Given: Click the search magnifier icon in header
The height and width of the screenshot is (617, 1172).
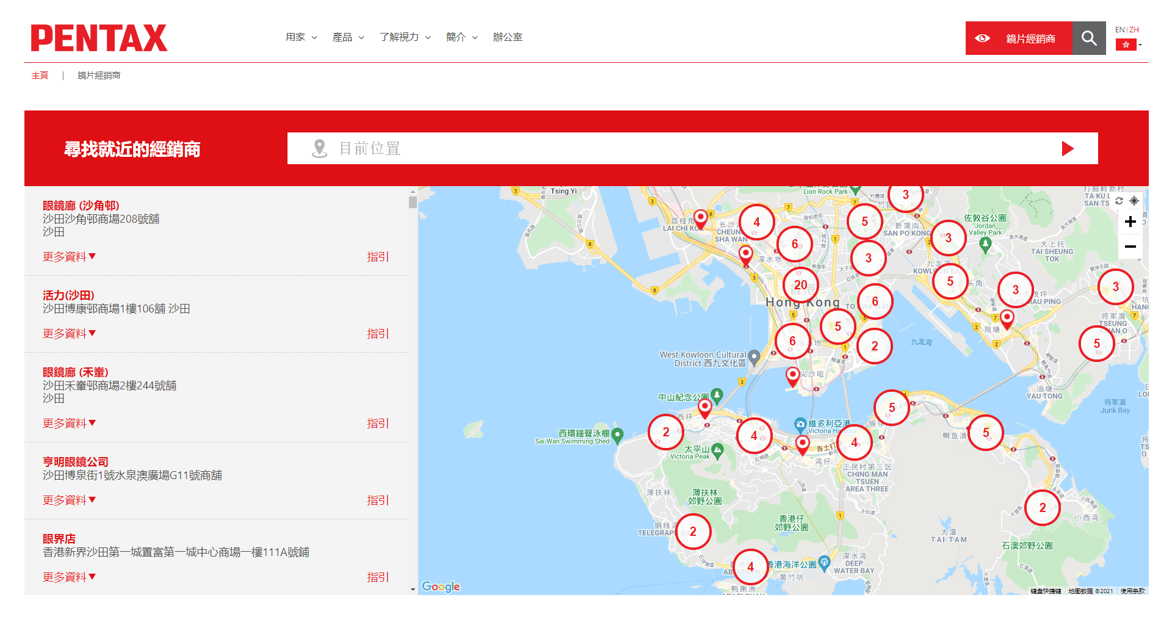Looking at the screenshot, I should pyautogui.click(x=1088, y=38).
